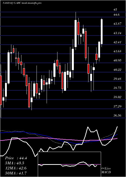Screen dimensions: 126x177
Task: Click the 40.95 price axis label
Action: click(117, 60)
